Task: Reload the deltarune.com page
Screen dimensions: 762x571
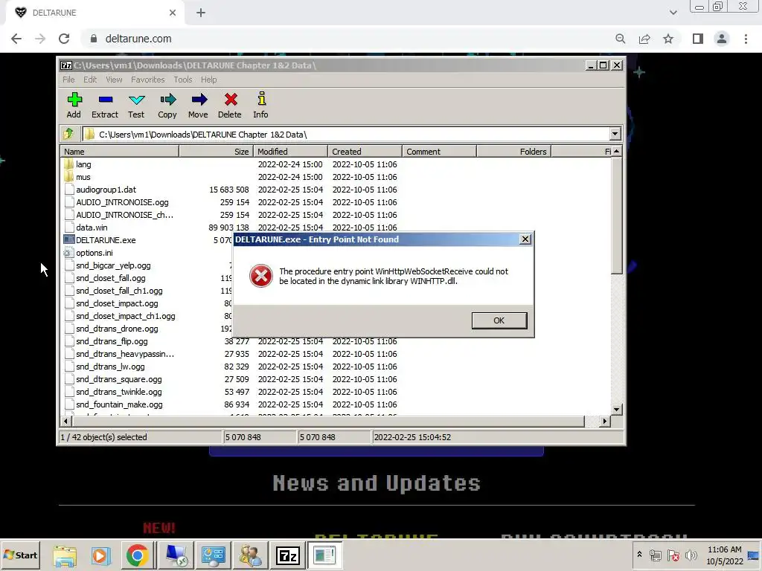Action: [64, 39]
